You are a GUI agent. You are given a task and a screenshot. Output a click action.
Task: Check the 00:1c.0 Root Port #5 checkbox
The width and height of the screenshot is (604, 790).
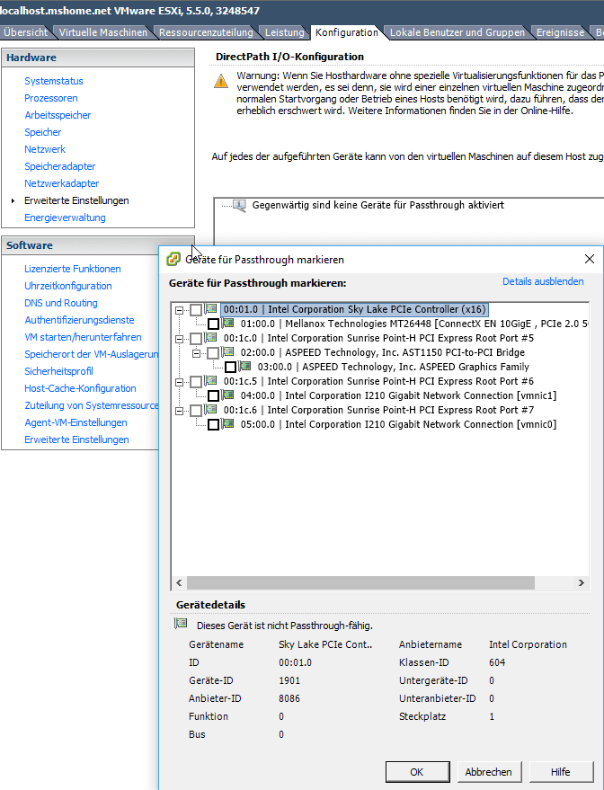196,339
